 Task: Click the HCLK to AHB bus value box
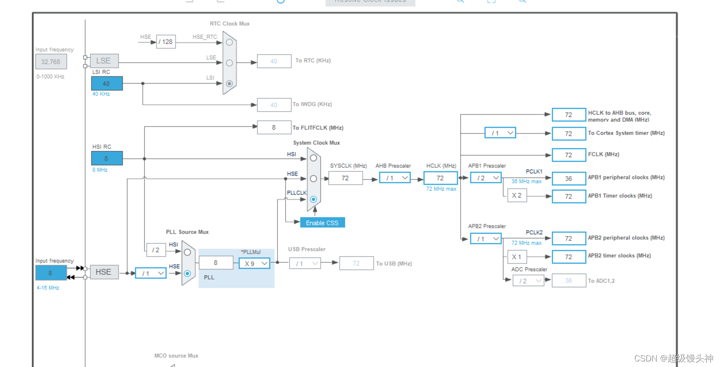pyautogui.click(x=569, y=115)
